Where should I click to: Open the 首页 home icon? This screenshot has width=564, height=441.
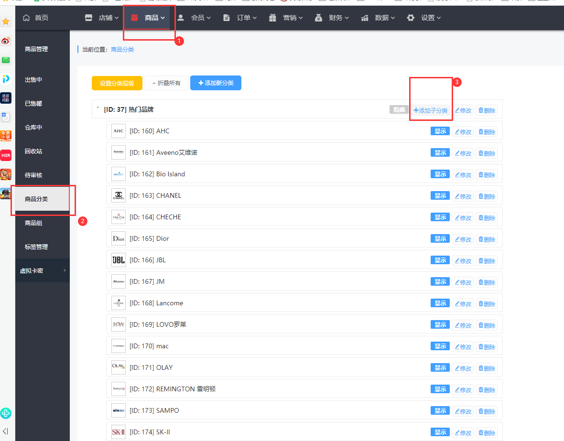point(26,18)
